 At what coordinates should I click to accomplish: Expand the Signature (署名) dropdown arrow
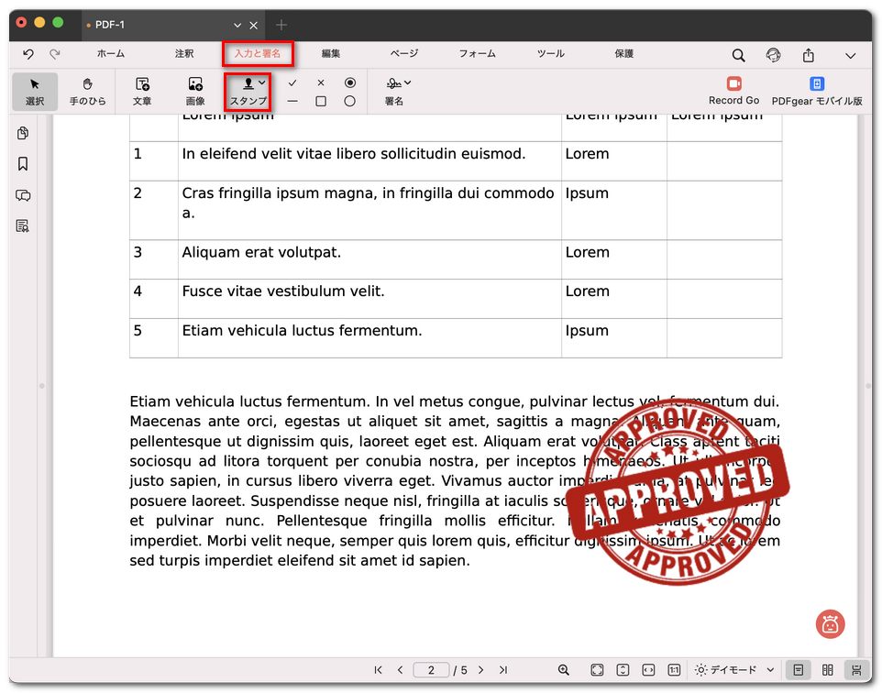407,82
